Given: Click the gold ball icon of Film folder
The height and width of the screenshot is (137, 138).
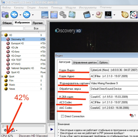Looking at the screenshot, I should point(6,81).
